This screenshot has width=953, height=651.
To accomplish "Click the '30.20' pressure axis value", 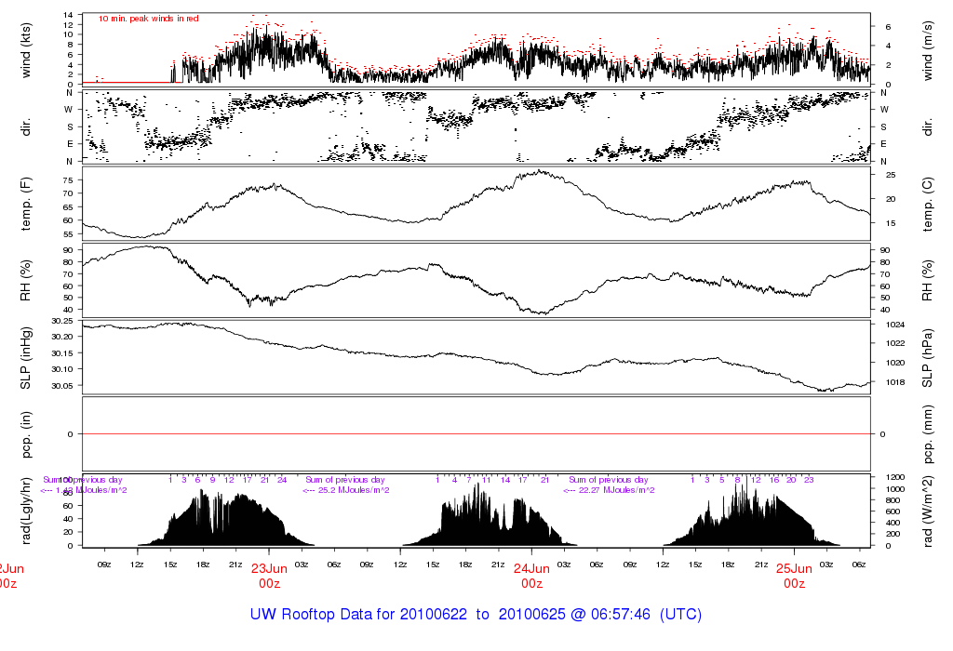I will (62, 337).
